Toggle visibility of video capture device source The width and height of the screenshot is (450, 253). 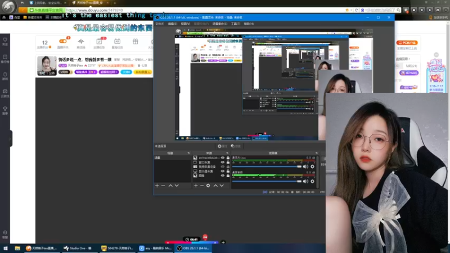tap(222, 166)
